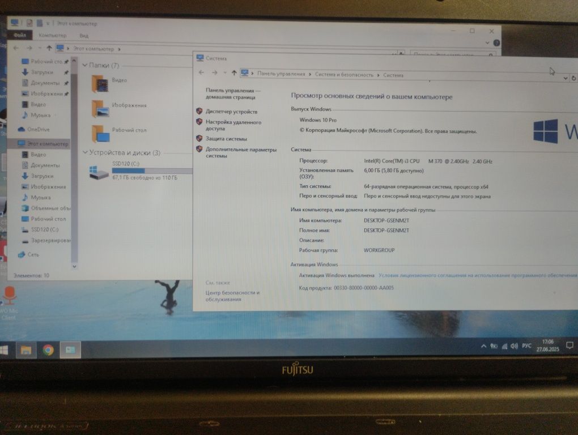This screenshot has height=435, width=578.
Task: Open Device Manager link (Диспетчер устройств)
Action: (x=231, y=112)
